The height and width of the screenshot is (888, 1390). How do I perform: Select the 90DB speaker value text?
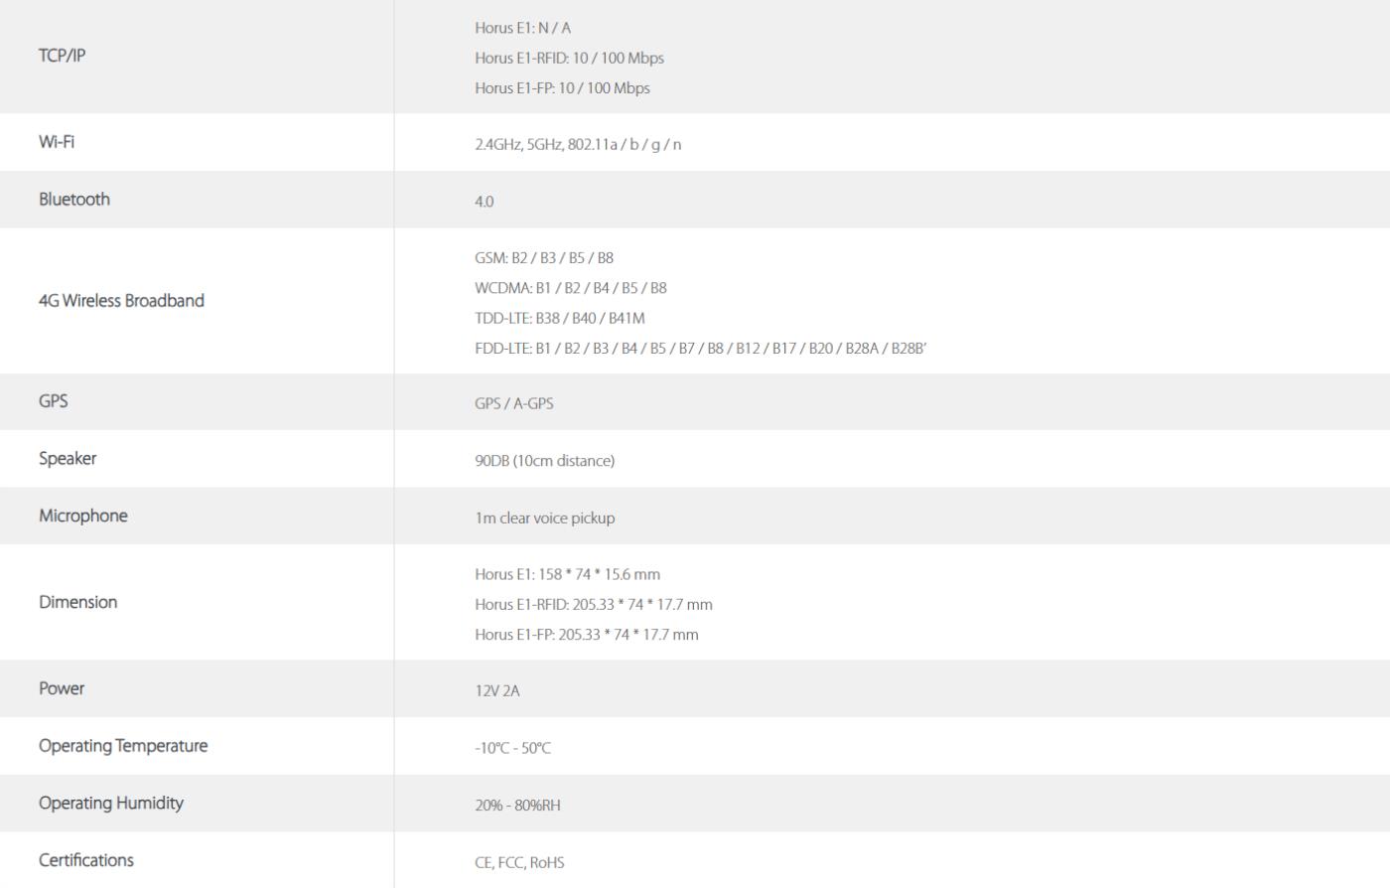[544, 461]
